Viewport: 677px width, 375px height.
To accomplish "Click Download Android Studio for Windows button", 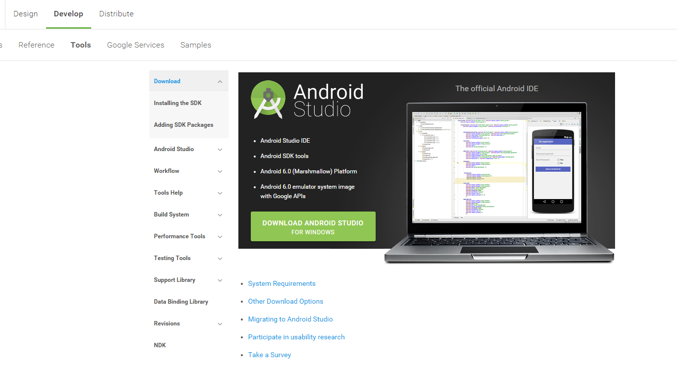I will [313, 226].
